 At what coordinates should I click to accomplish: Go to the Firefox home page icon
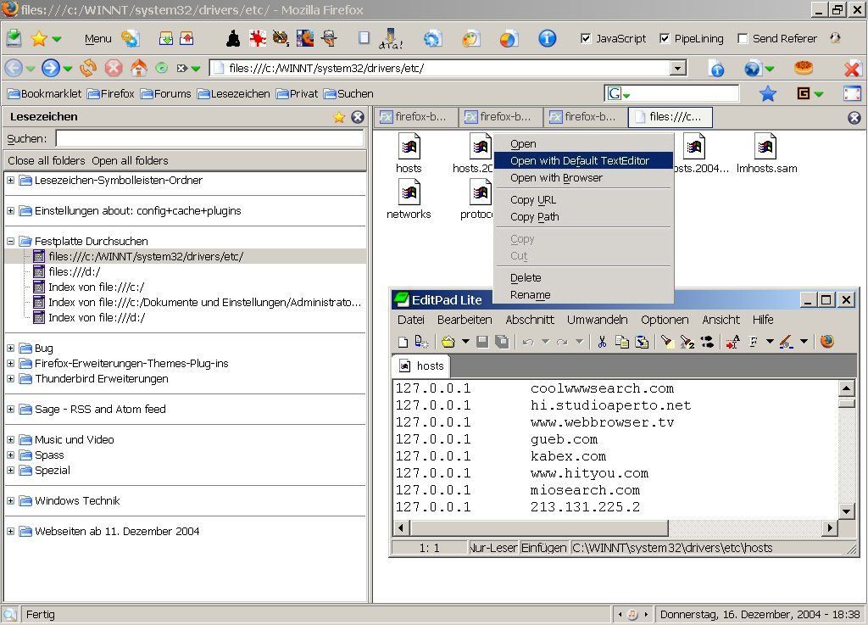(139, 68)
